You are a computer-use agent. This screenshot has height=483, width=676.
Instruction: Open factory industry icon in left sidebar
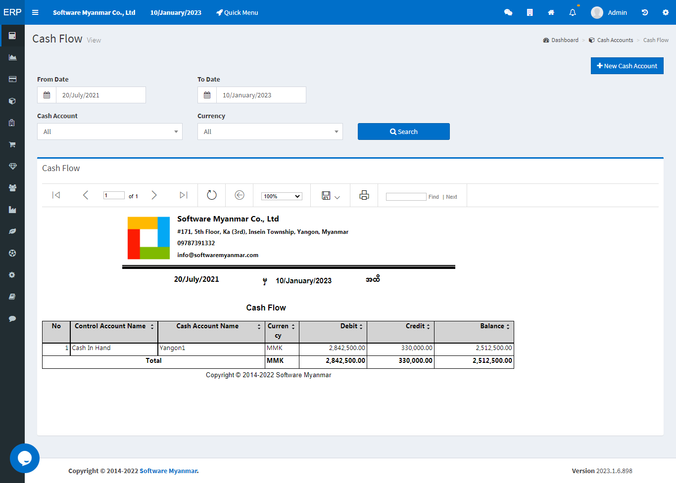[12, 210]
